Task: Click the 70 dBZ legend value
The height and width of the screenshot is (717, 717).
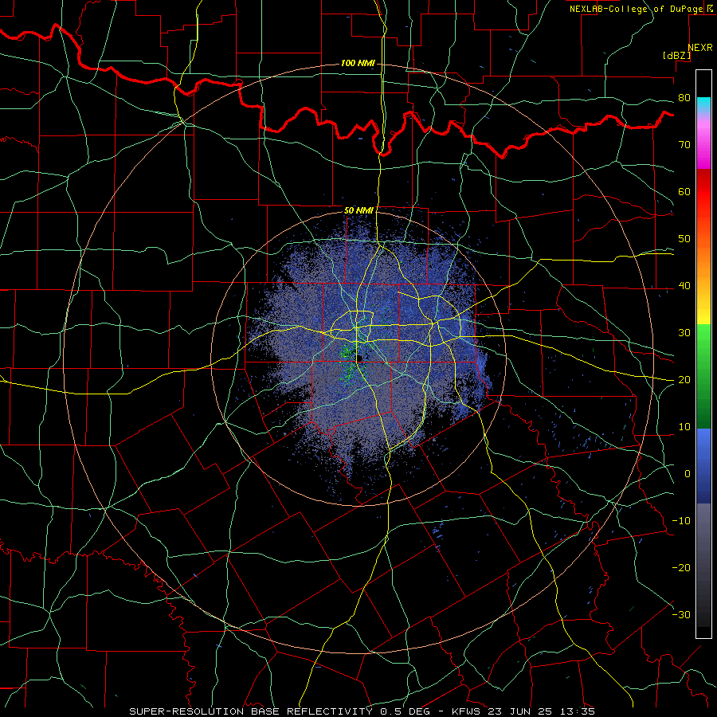Action: point(684,145)
